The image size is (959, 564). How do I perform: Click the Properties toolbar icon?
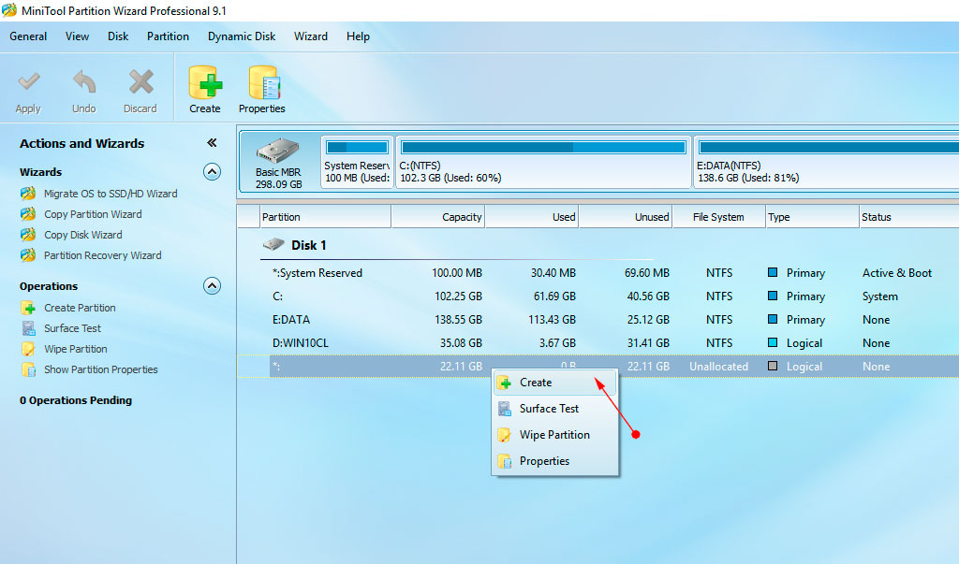pyautogui.click(x=263, y=82)
